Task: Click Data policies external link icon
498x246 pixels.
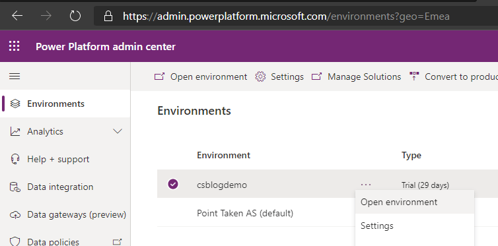Action: [117, 242]
